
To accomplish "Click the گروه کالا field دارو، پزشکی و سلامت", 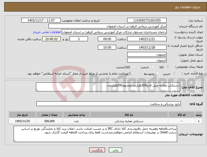I will point(109,104).
